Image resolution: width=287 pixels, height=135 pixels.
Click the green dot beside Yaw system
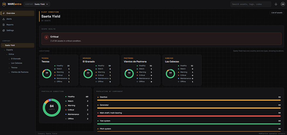click(98, 121)
